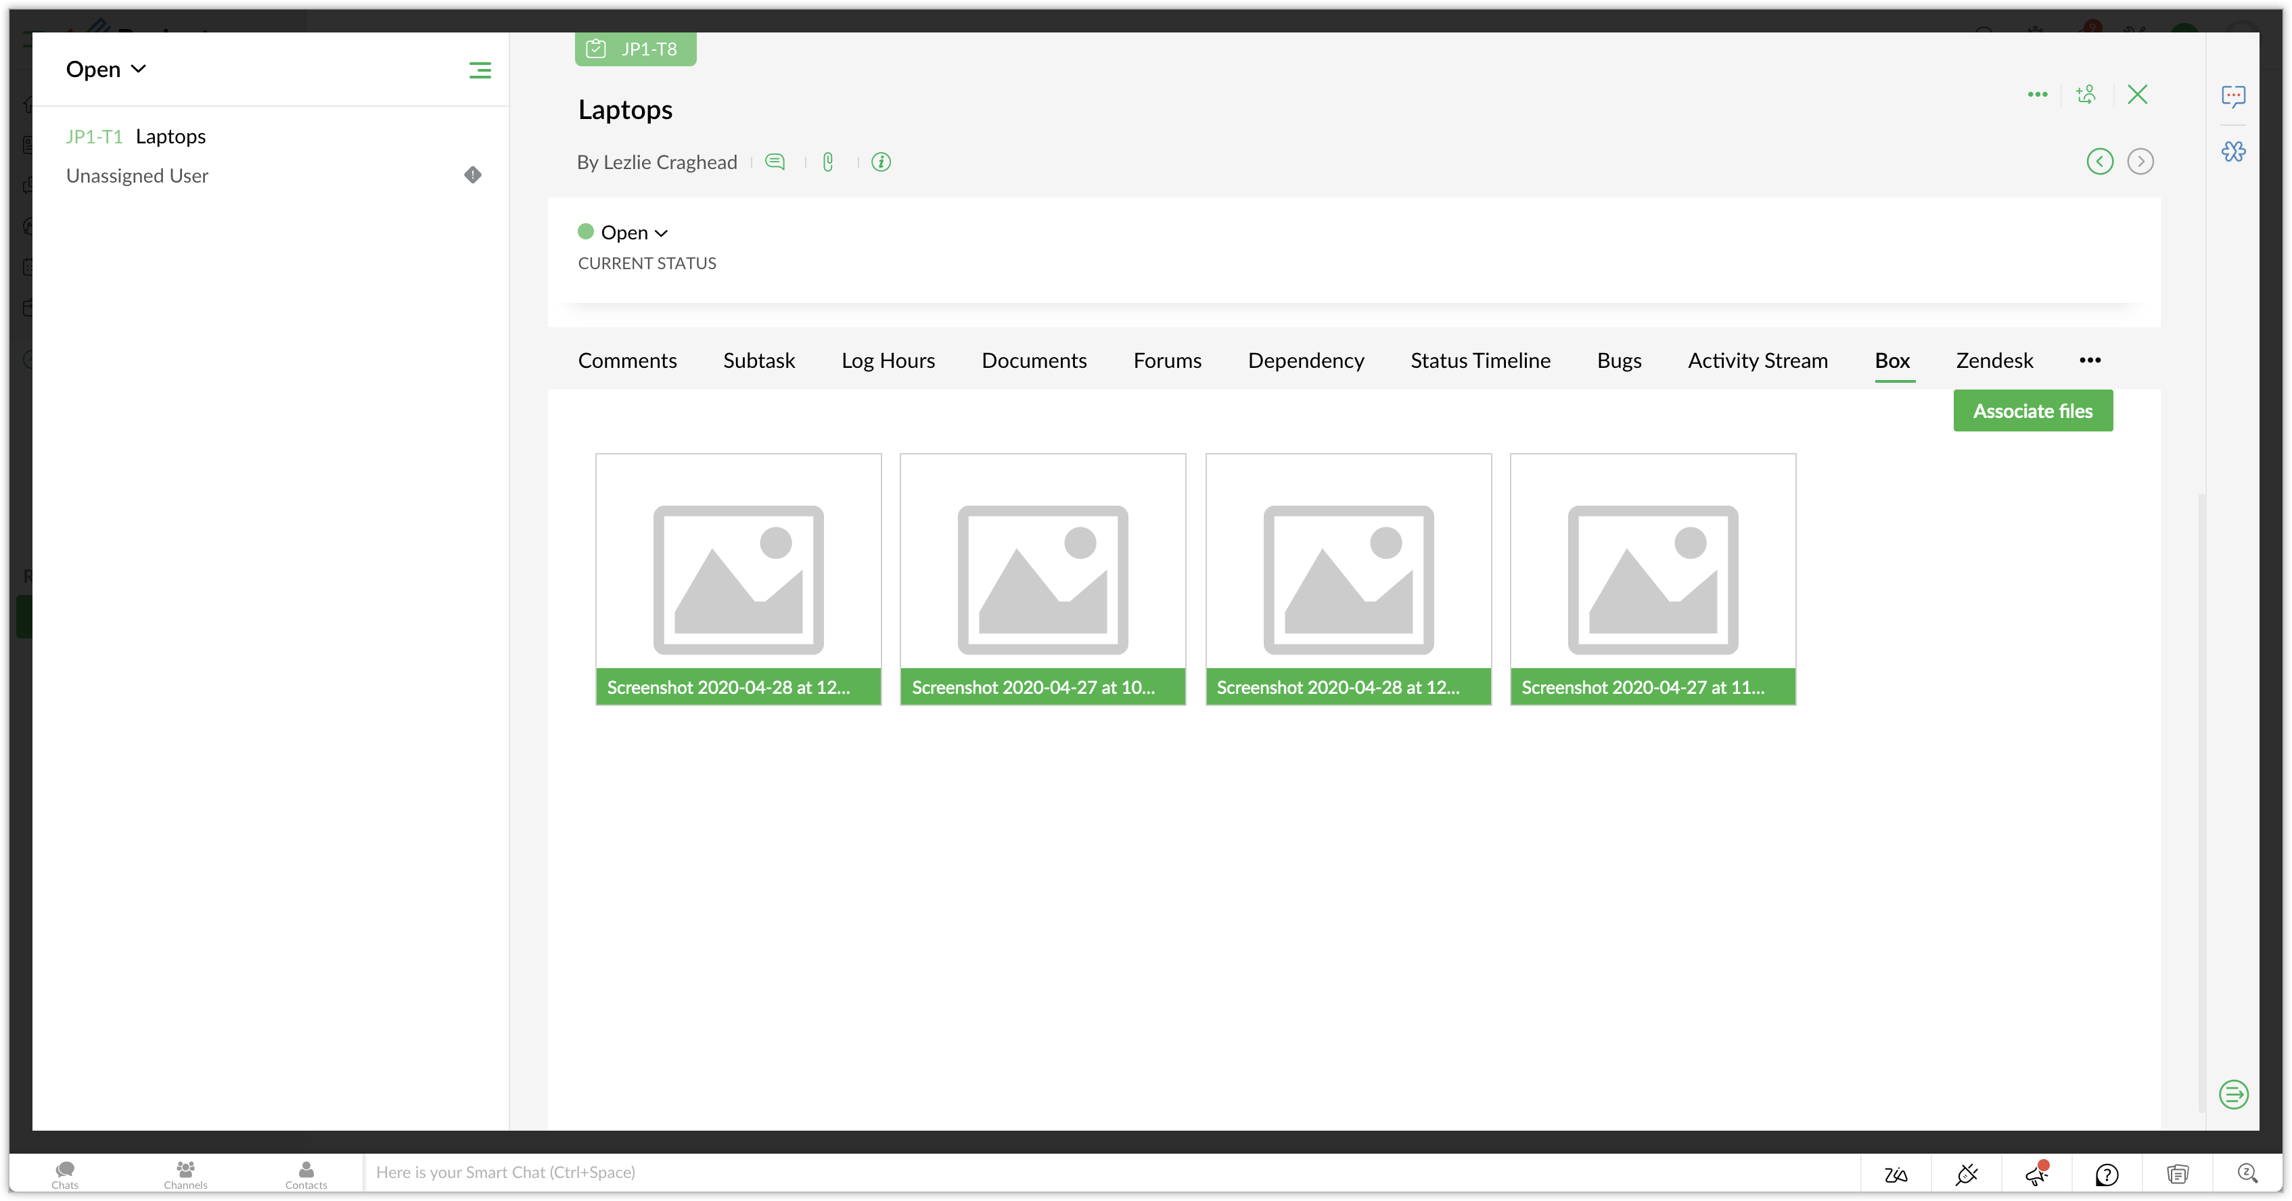Click the Associate files button
The width and height of the screenshot is (2292, 1201).
[x=2032, y=411]
